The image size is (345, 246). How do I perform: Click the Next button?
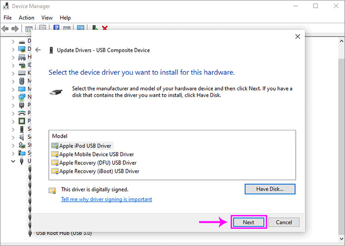click(x=248, y=222)
